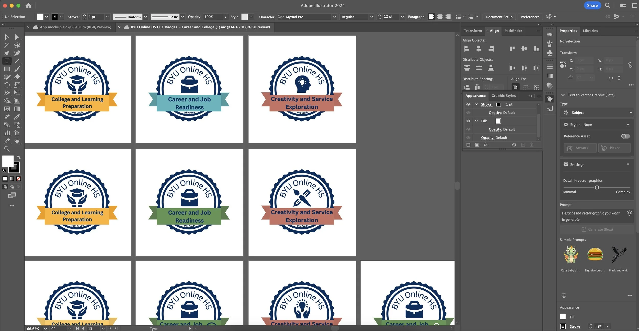Click vertical align bottom icon in Align panel
This screenshot has width=639, height=331.
coord(536,48)
